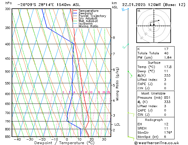Click the hodograph circle plot

pyautogui.click(x=153, y=25)
